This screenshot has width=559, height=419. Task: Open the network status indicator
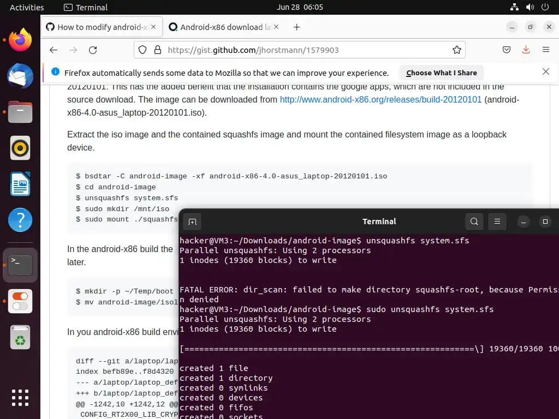click(x=514, y=7)
